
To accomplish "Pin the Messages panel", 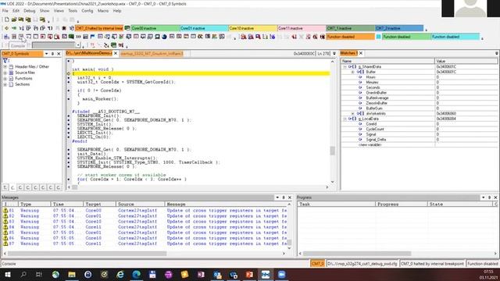I will click(x=283, y=197).
